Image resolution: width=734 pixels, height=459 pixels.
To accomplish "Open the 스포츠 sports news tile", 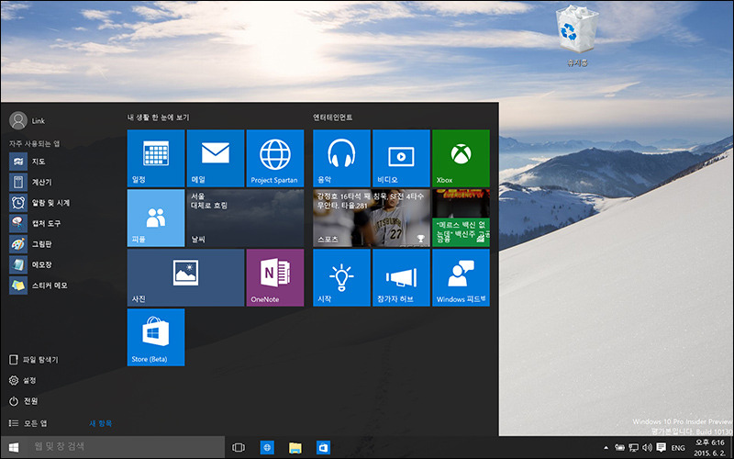I will (372, 218).
